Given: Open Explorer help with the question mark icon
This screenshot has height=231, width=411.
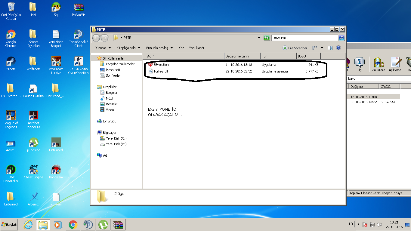Looking at the screenshot, I should [338, 48].
